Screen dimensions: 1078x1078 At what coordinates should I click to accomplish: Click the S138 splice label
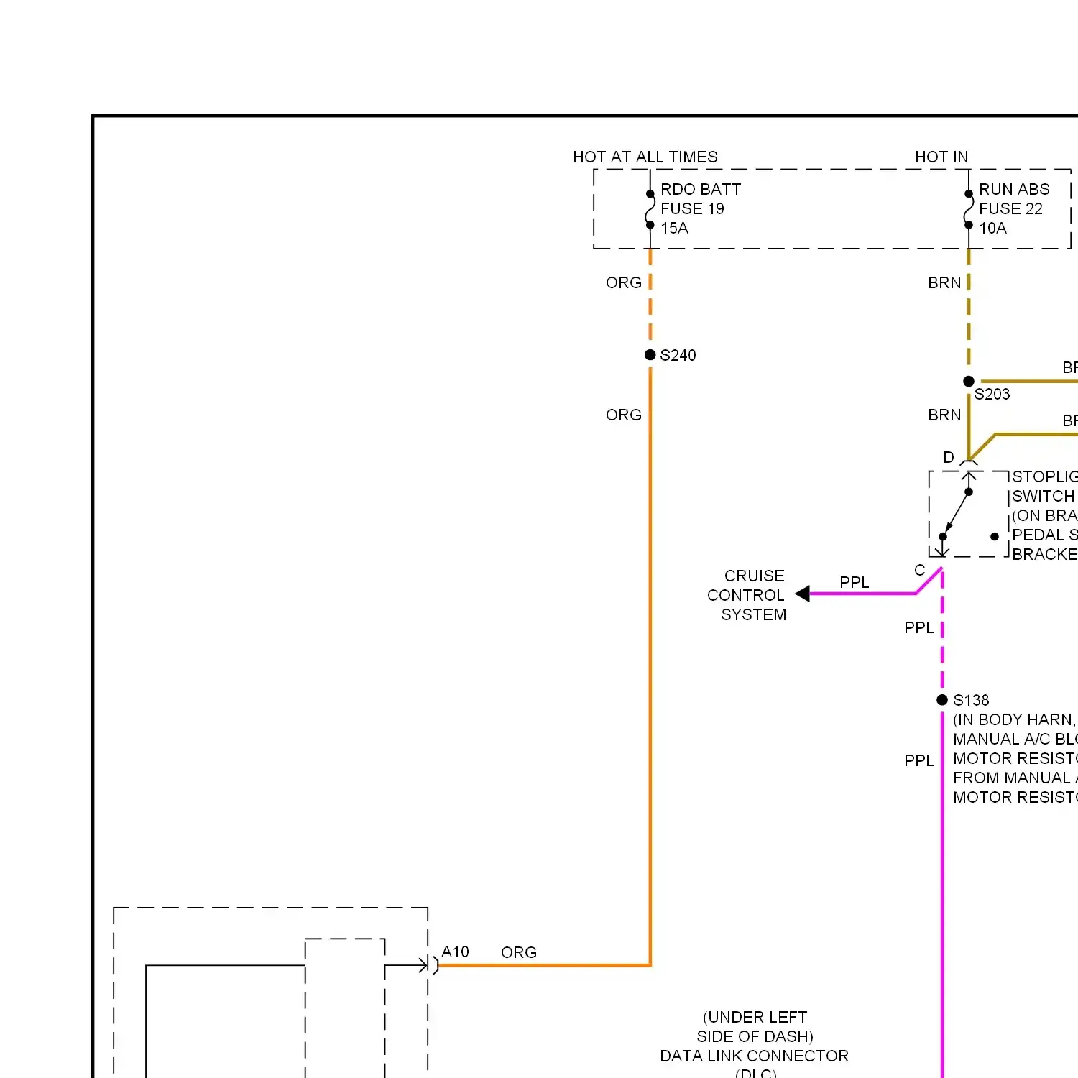click(x=971, y=700)
